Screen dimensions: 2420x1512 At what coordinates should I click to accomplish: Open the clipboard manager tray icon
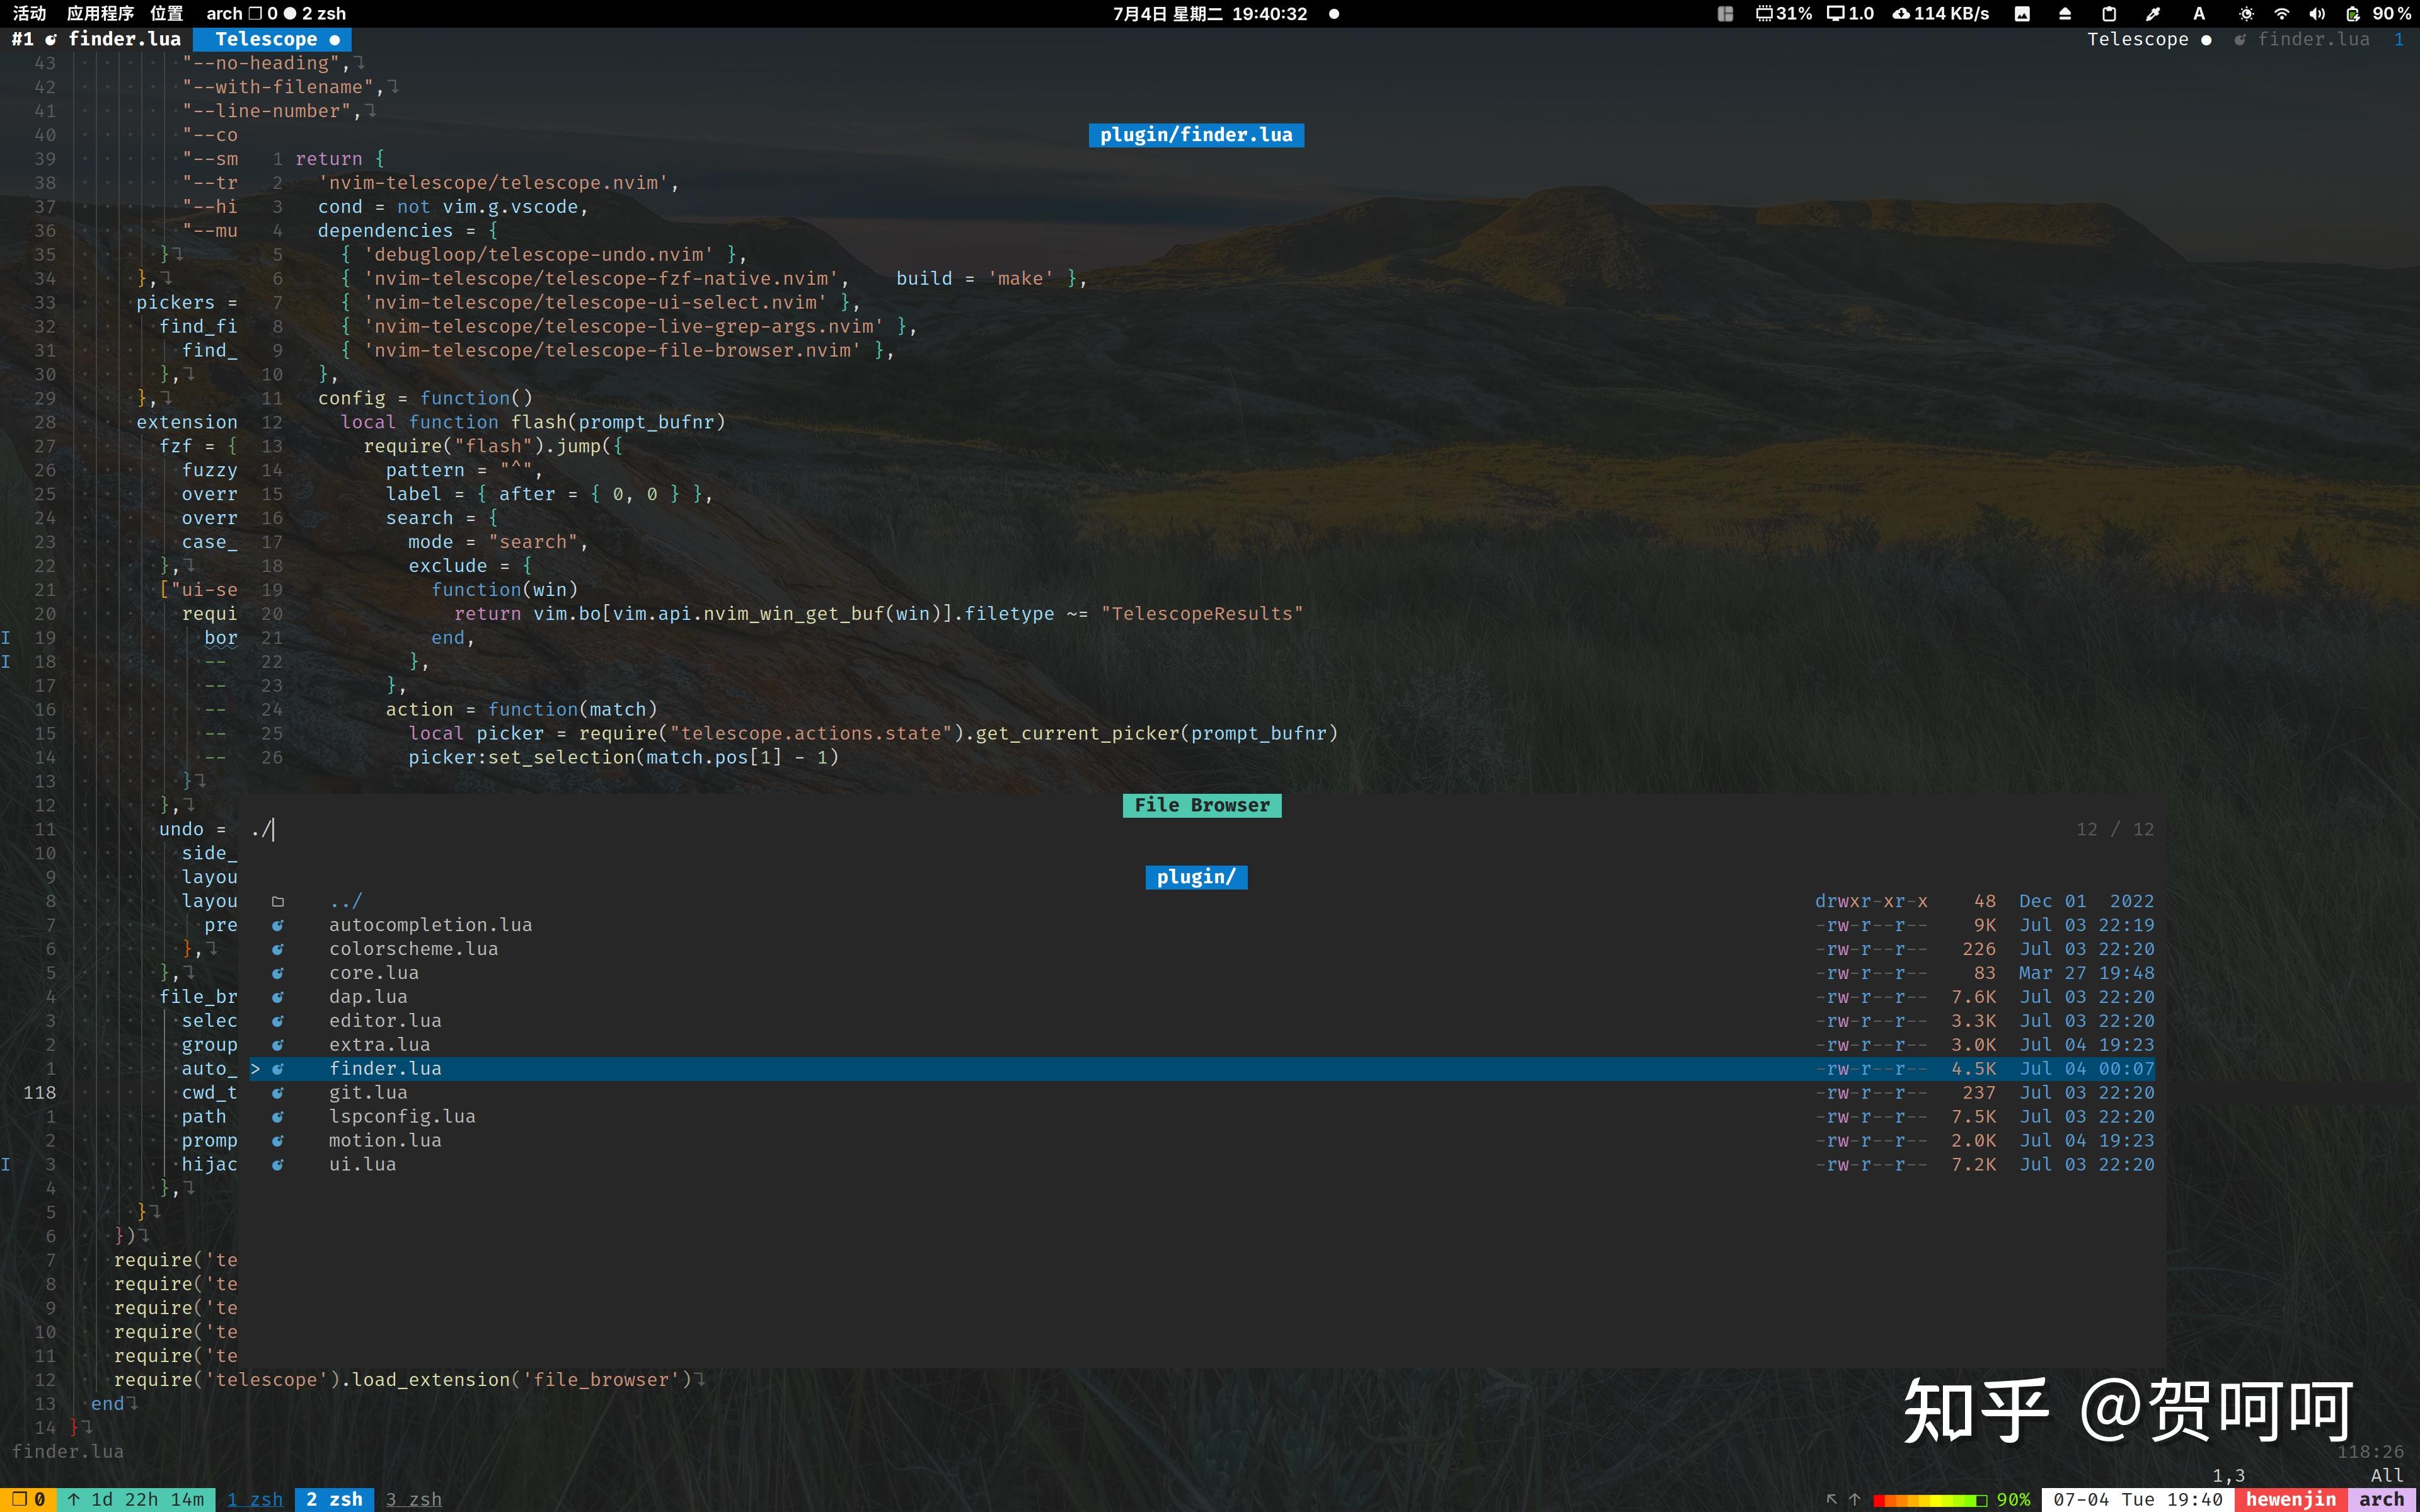tap(2109, 14)
